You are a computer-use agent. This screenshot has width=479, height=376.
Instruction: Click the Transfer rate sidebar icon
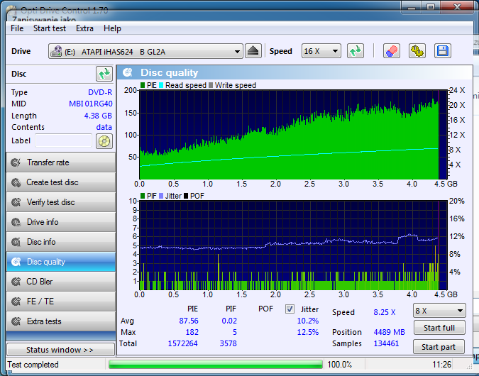(x=16, y=162)
